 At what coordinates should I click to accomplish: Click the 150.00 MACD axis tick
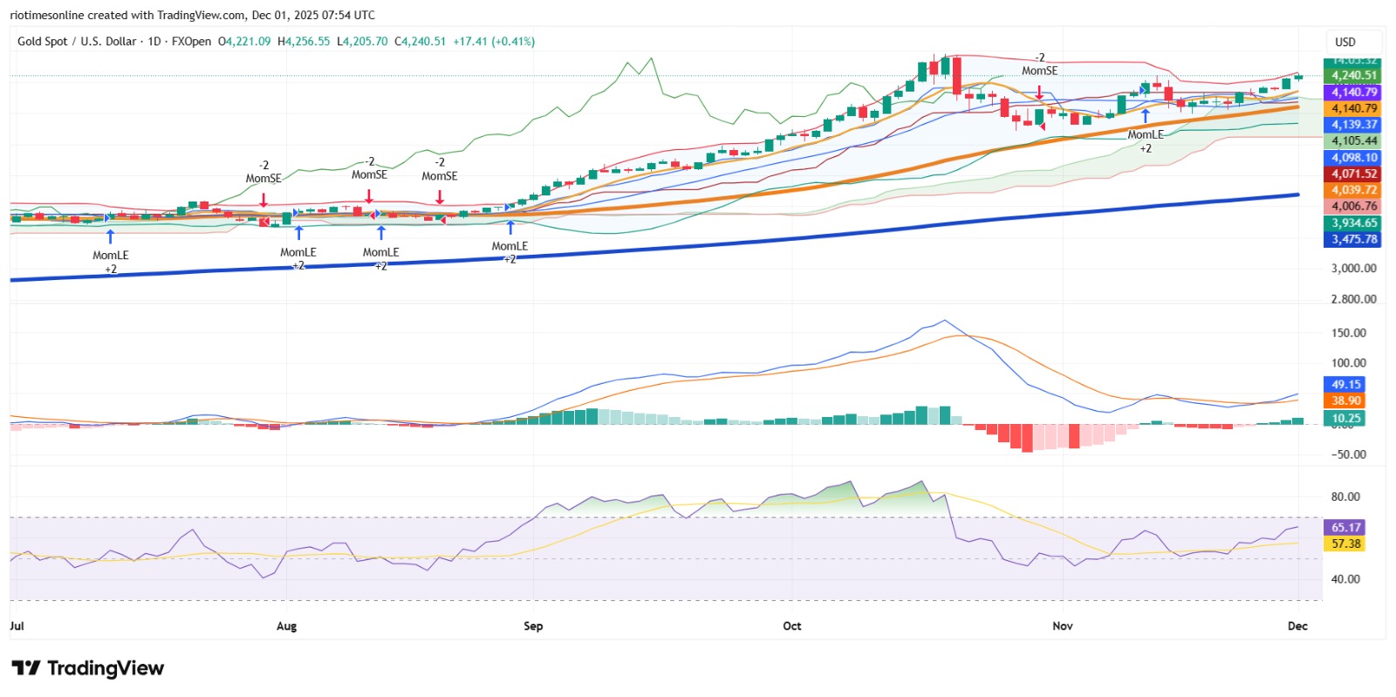[1349, 333]
